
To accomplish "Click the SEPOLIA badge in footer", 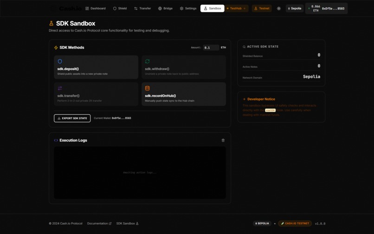I will 262,223.
